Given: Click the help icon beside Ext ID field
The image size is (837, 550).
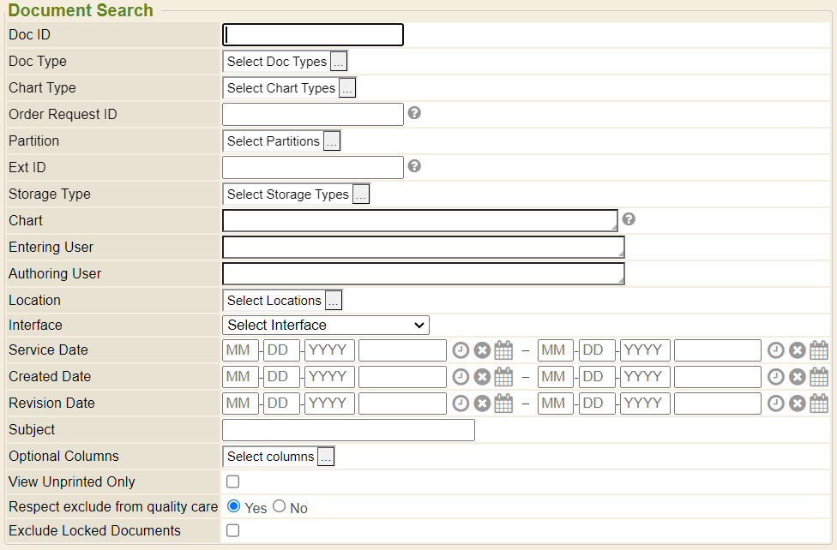Looking at the screenshot, I should click(414, 166).
